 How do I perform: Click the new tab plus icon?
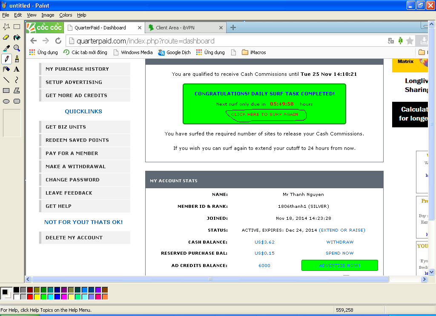pos(233,28)
